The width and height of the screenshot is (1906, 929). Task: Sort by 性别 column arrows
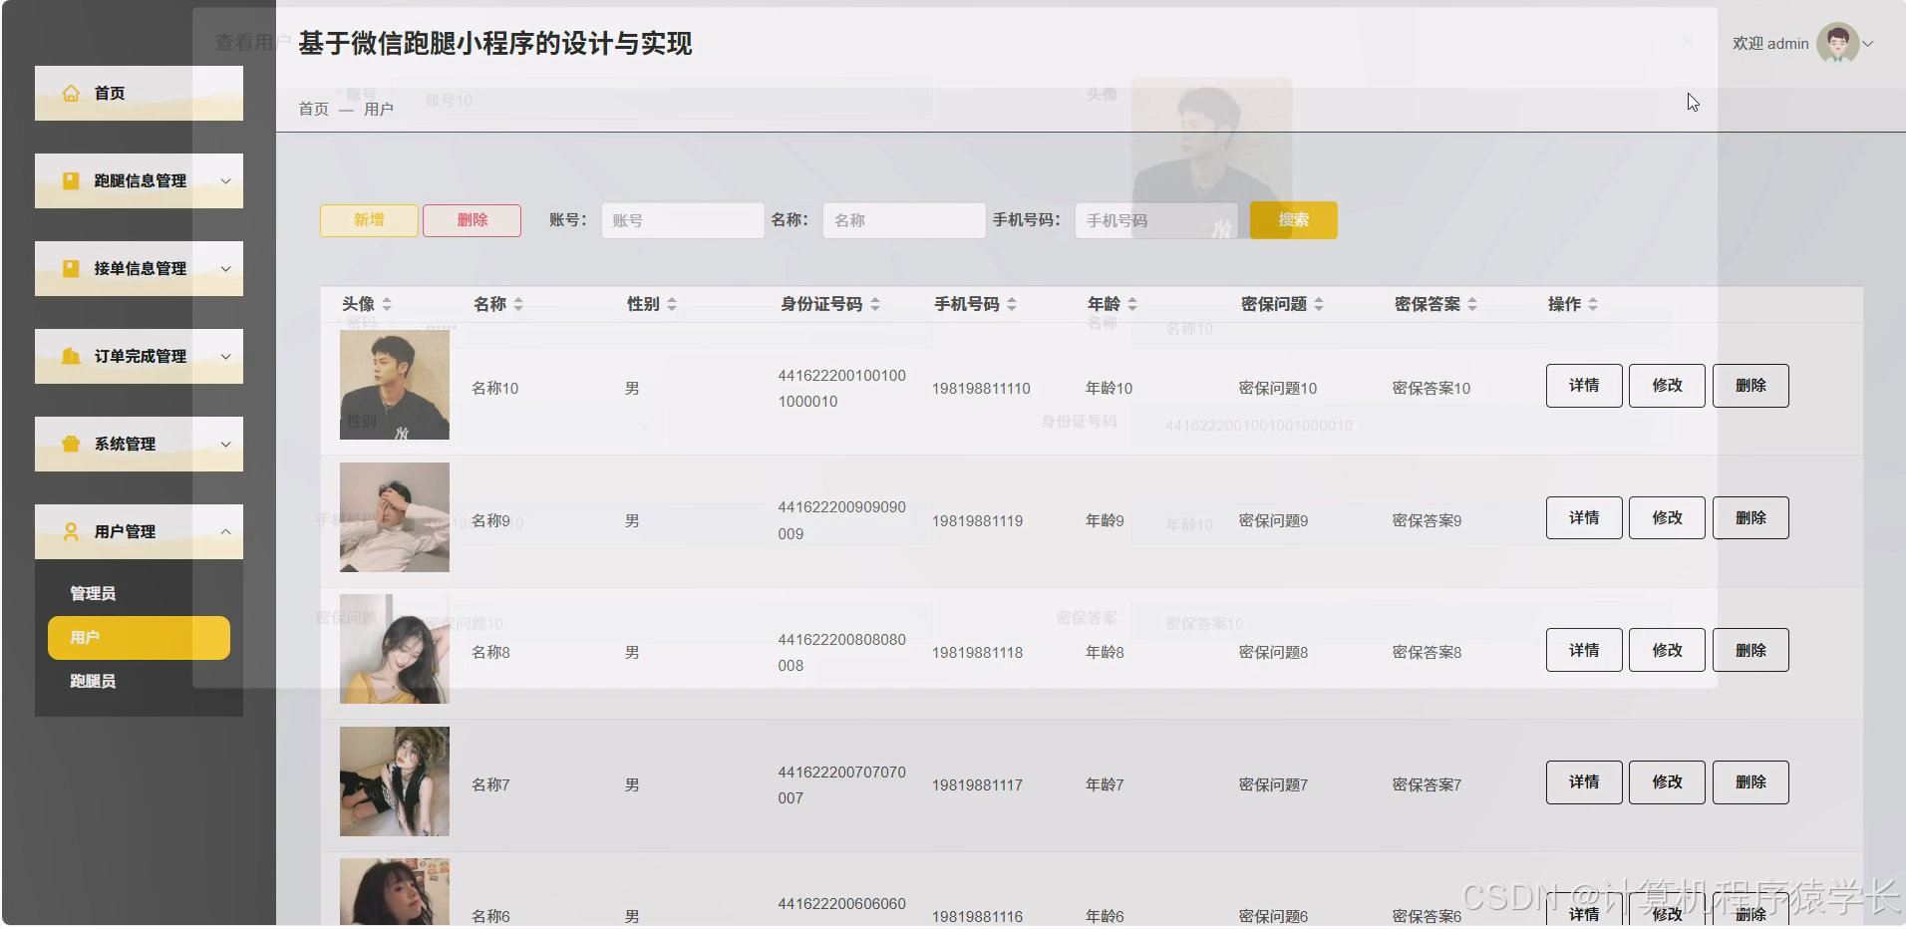pos(672,304)
